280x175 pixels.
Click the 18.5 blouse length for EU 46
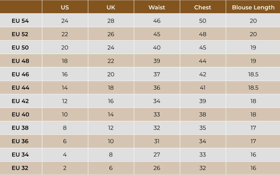(x=253, y=74)
